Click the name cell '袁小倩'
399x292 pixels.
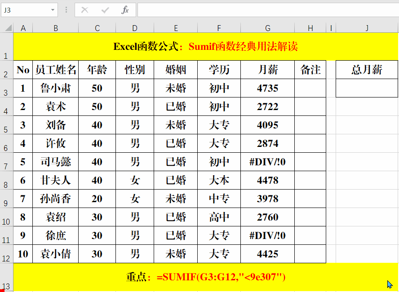point(55,254)
